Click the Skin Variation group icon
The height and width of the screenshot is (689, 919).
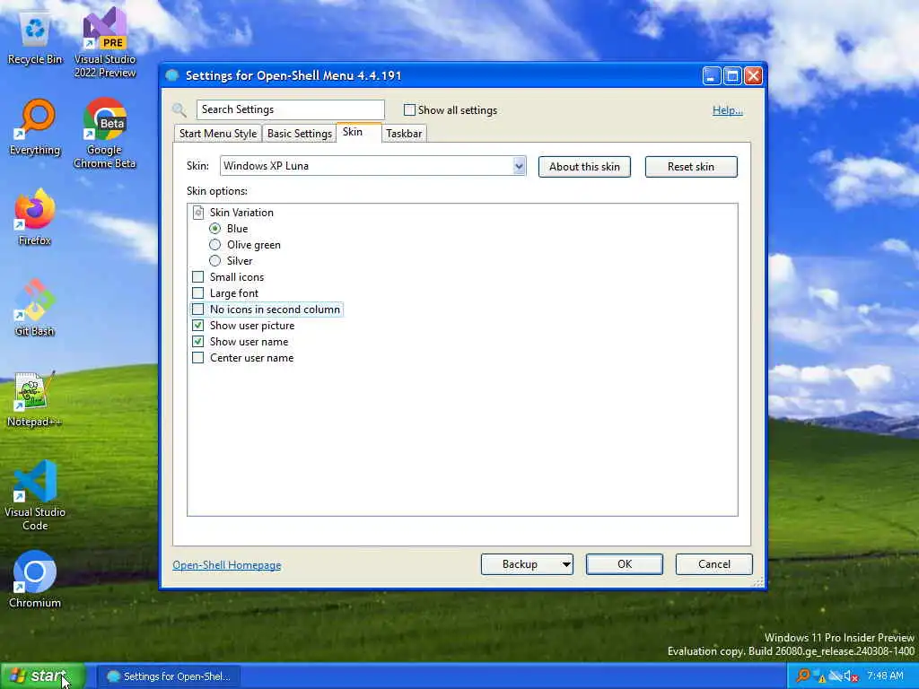point(198,212)
